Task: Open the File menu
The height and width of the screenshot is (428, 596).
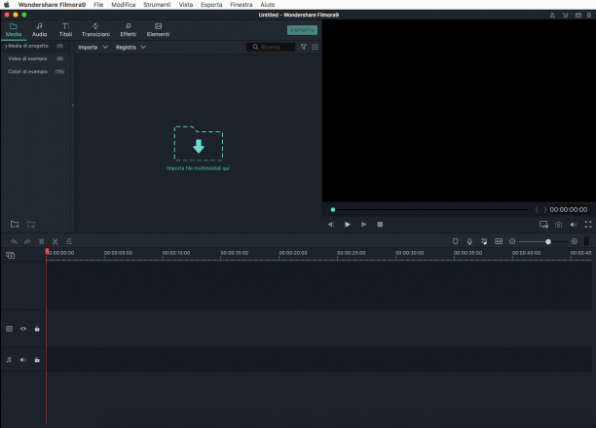Action: (98, 5)
